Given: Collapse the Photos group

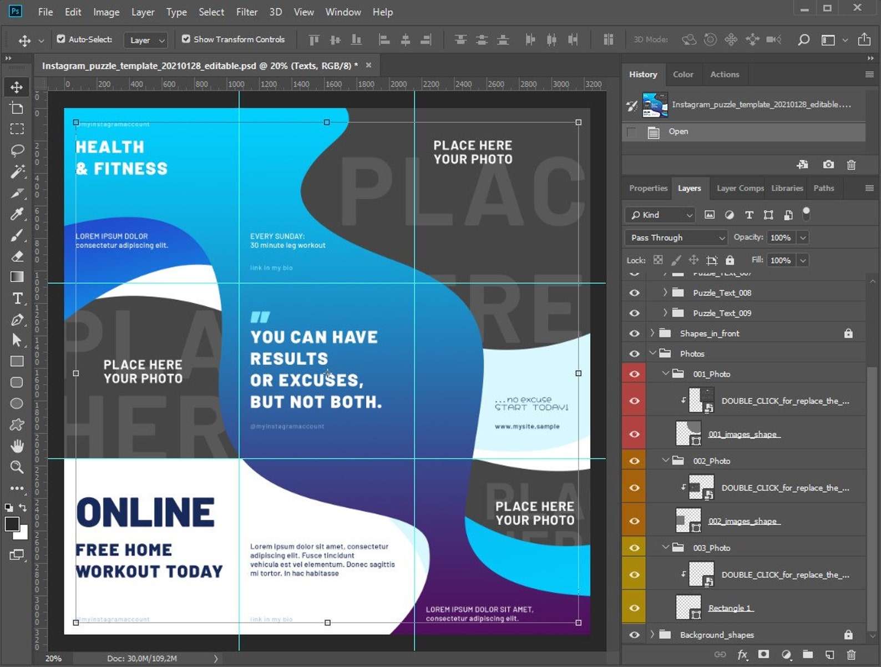Looking at the screenshot, I should (x=653, y=353).
